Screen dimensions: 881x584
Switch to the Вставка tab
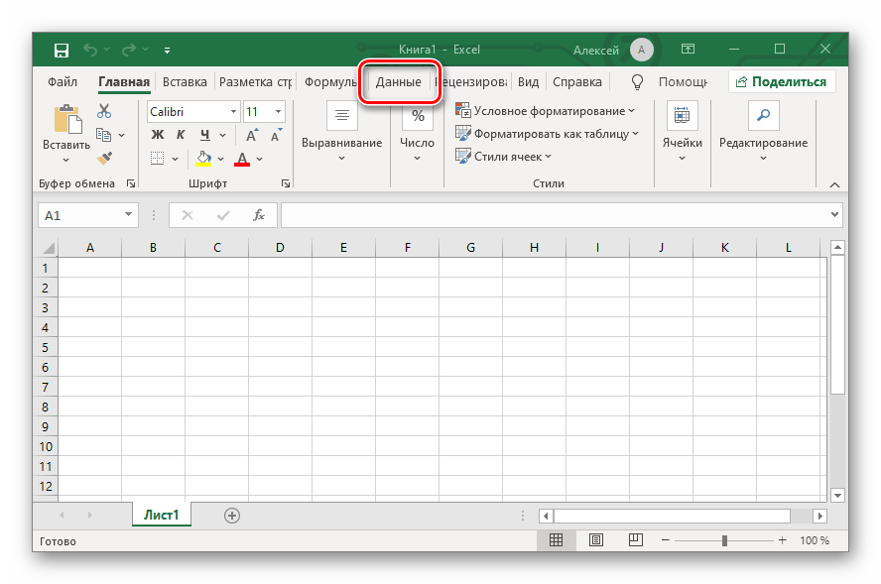coord(185,82)
